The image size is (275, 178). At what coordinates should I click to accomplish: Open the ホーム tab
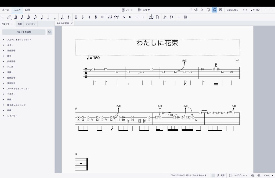(6, 10)
